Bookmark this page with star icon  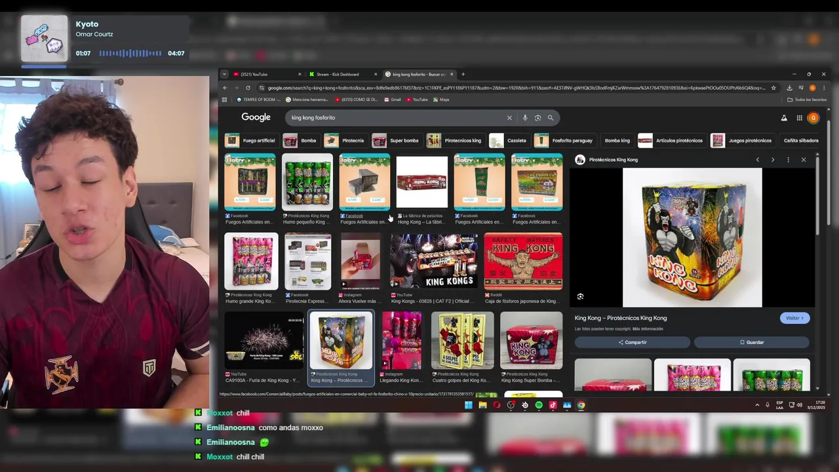click(773, 88)
